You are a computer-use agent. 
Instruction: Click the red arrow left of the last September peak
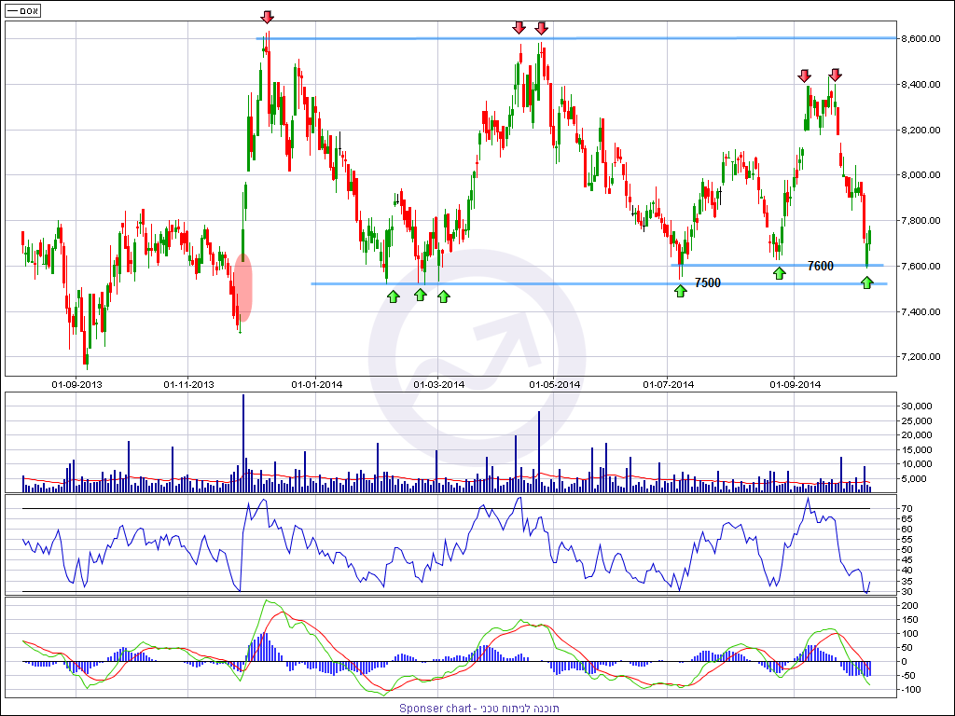tap(805, 76)
